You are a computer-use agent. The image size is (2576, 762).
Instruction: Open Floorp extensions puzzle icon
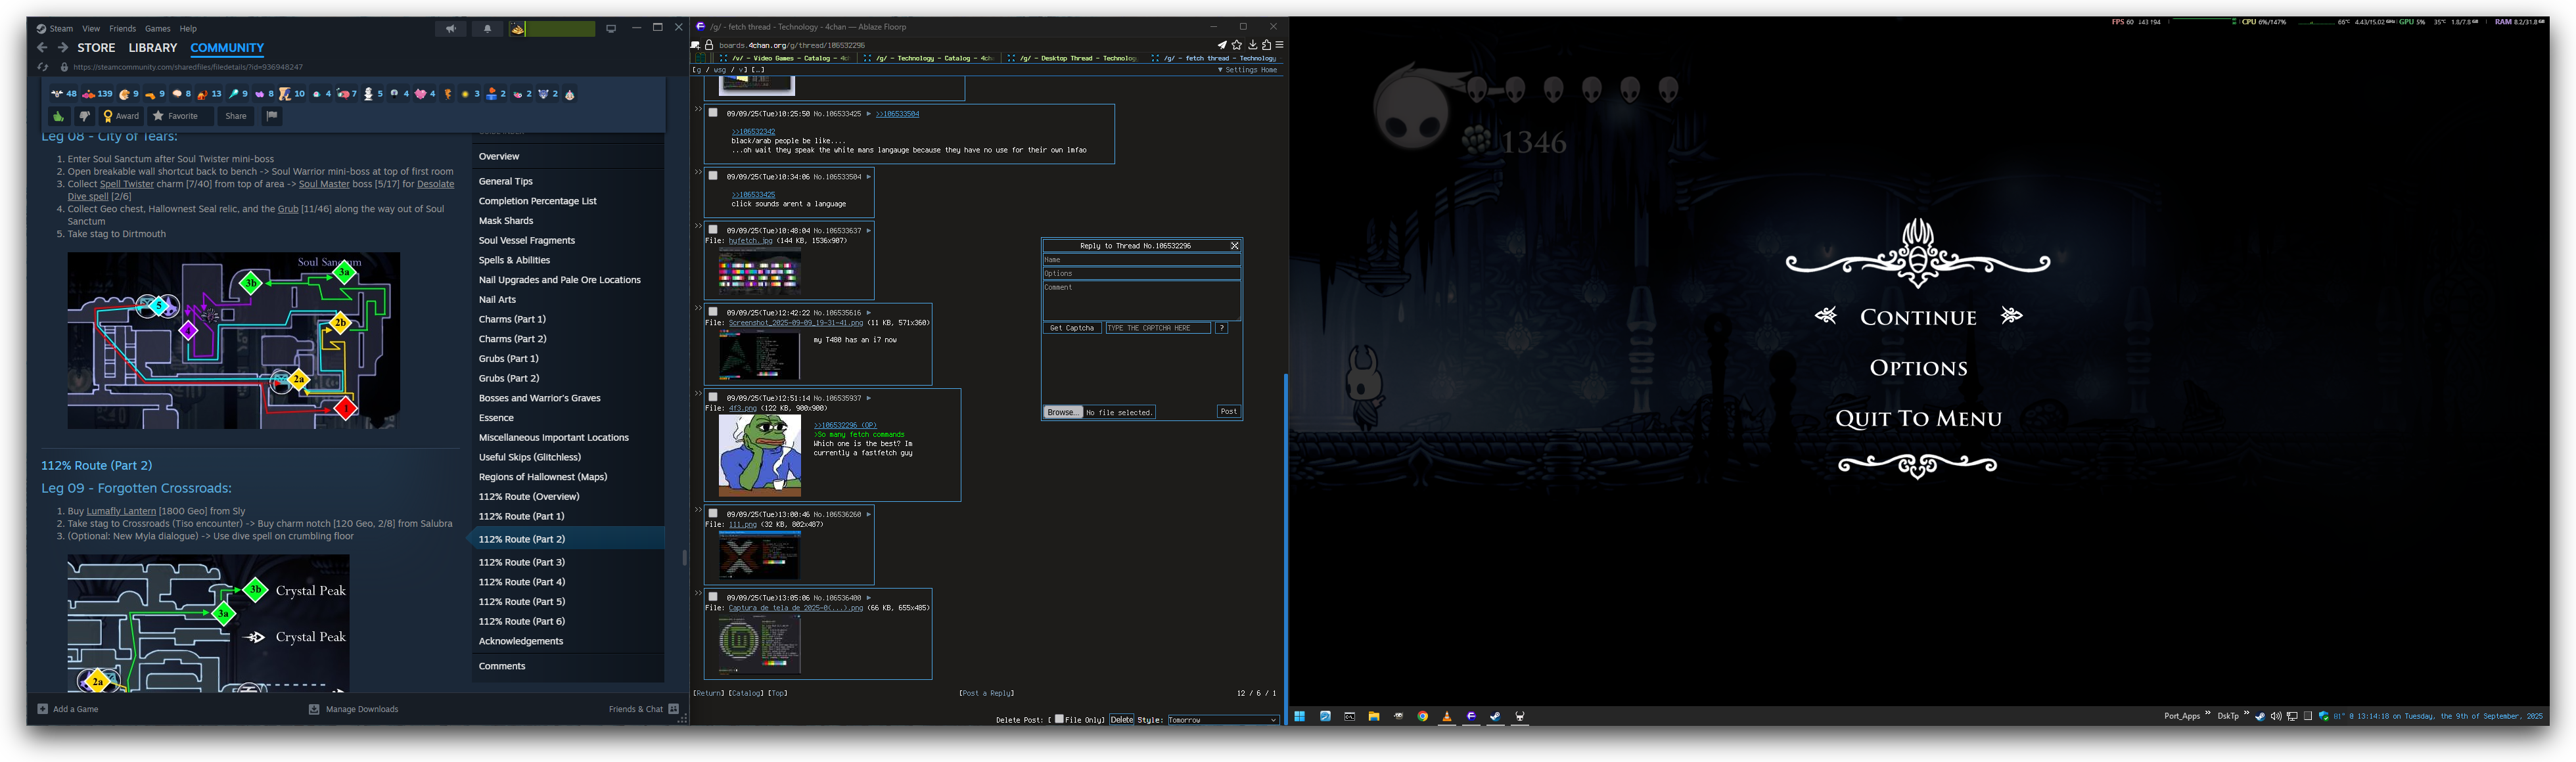1266,45
